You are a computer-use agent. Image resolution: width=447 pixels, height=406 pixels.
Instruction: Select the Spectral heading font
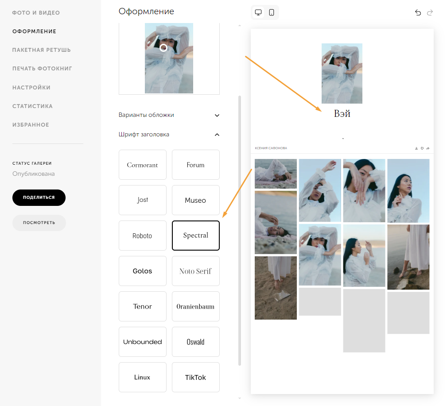point(195,236)
